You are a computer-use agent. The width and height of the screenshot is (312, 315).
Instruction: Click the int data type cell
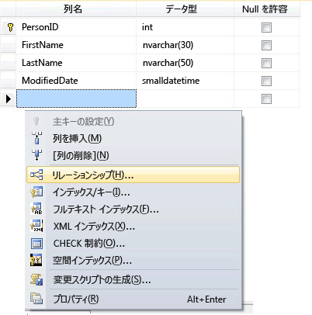[x=185, y=27]
